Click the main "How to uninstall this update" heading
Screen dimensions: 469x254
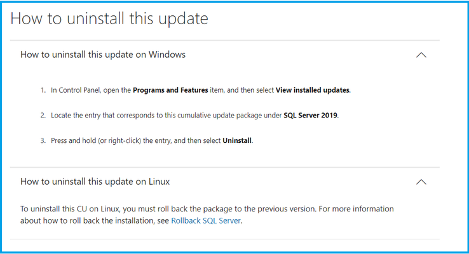tap(109, 18)
